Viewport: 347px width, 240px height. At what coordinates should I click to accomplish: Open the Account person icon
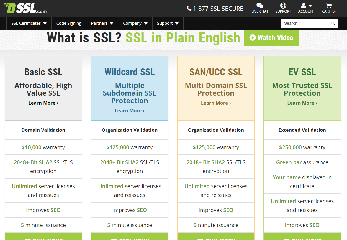(304, 6)
